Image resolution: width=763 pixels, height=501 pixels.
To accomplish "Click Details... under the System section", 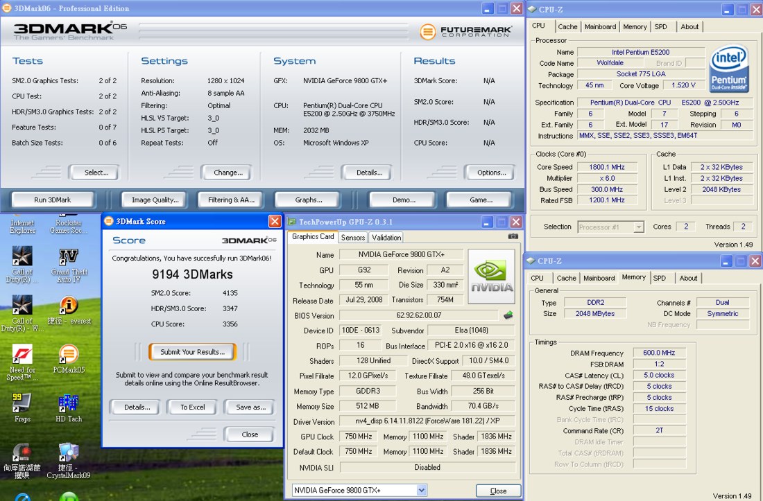I will pos(369,173).
